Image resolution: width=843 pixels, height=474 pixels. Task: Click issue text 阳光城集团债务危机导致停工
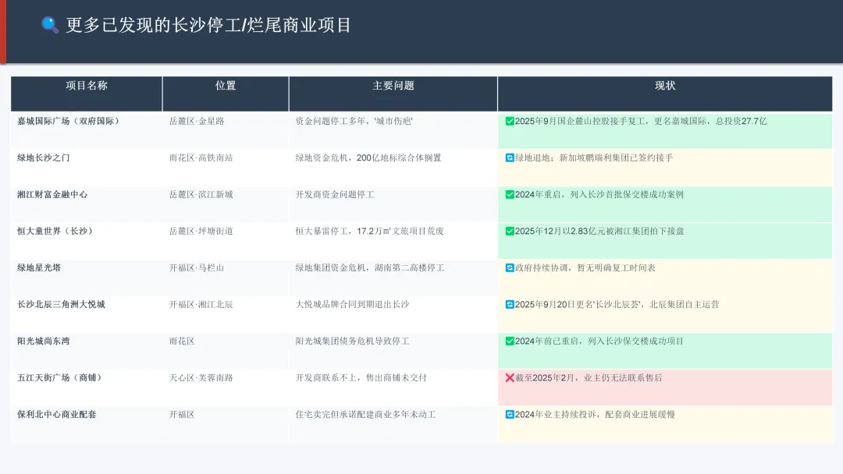click(x=352, y=341)
